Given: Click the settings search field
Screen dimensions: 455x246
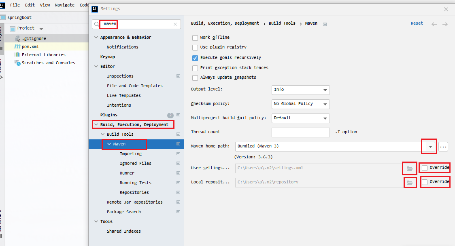Looking at the screenshot, I should coord(136,24).
